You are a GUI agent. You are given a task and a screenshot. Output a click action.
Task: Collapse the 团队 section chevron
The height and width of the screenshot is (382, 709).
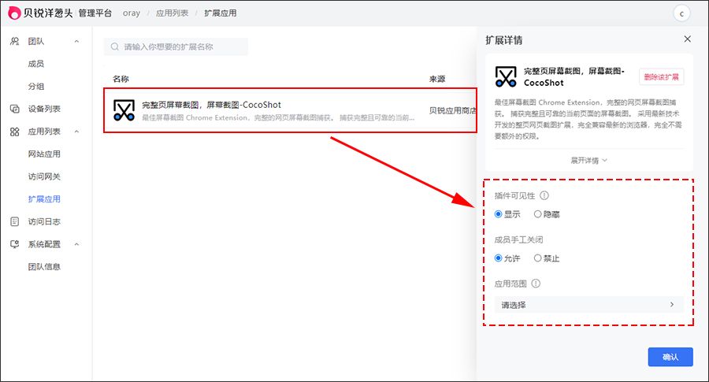coord(77,41)
